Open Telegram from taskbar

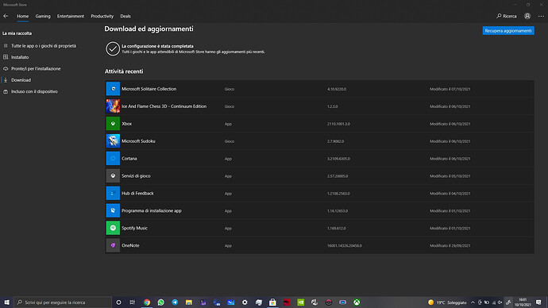click(175, 302)
